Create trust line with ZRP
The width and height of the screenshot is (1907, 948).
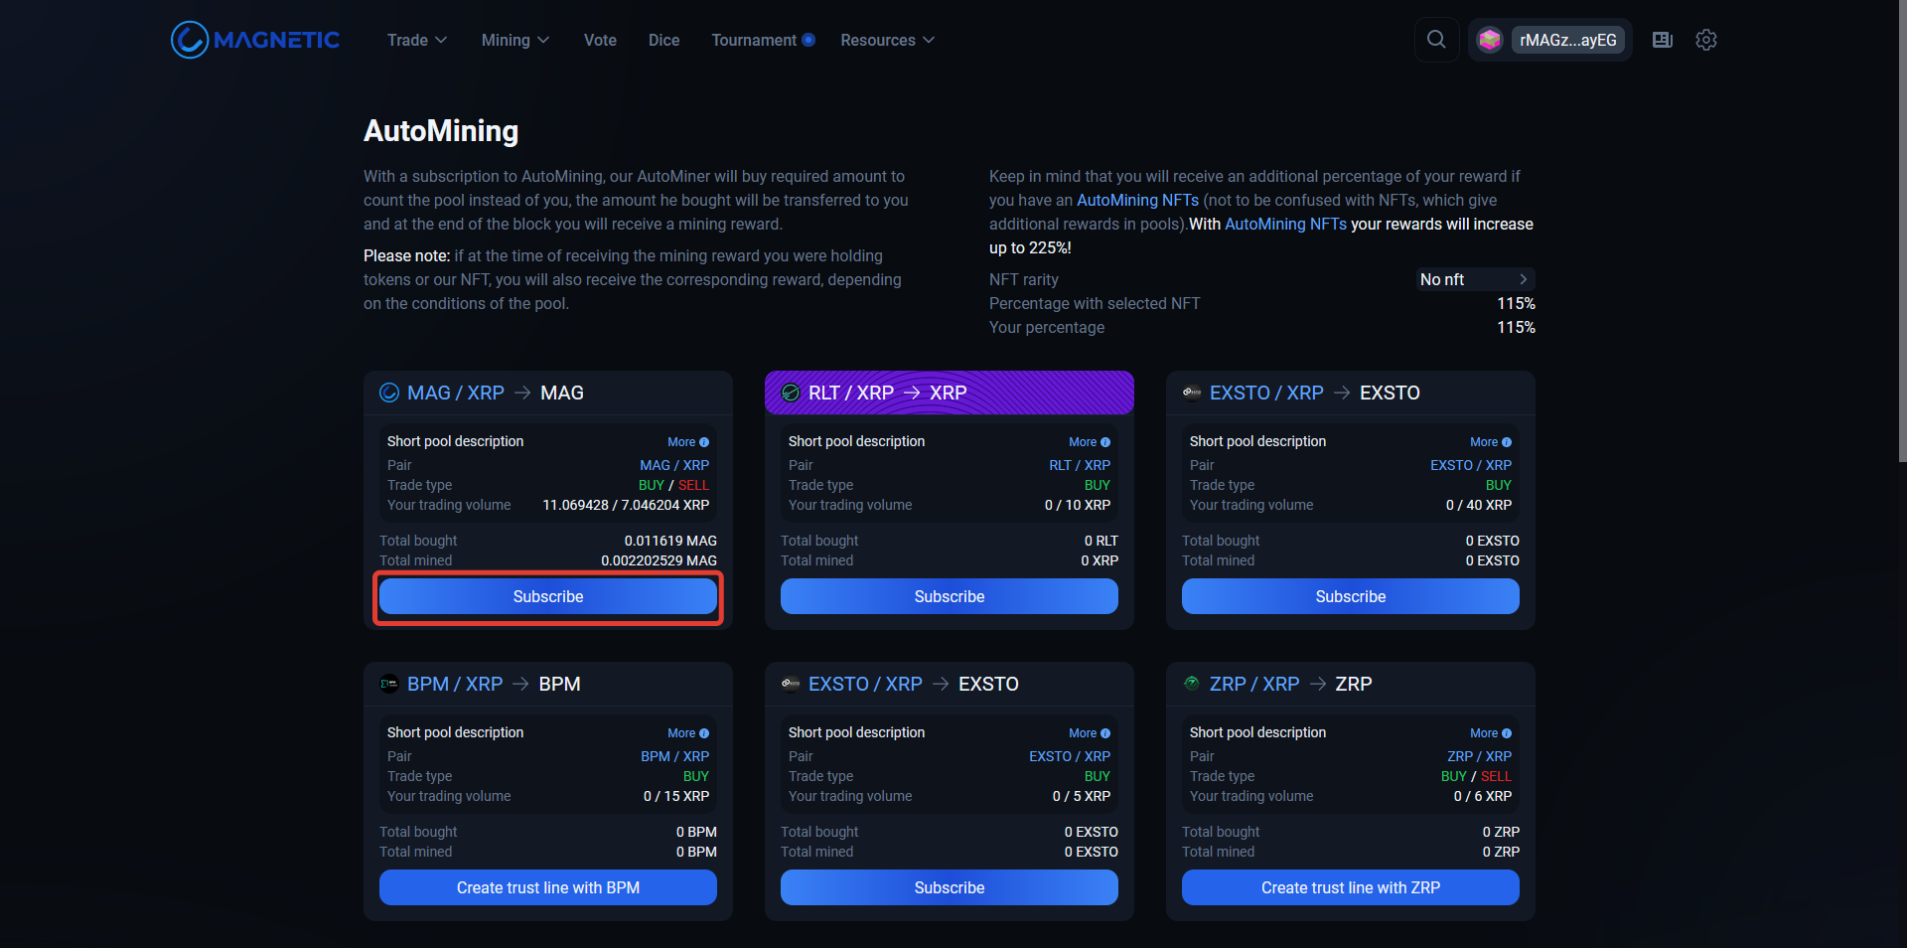click(1351, 887)
